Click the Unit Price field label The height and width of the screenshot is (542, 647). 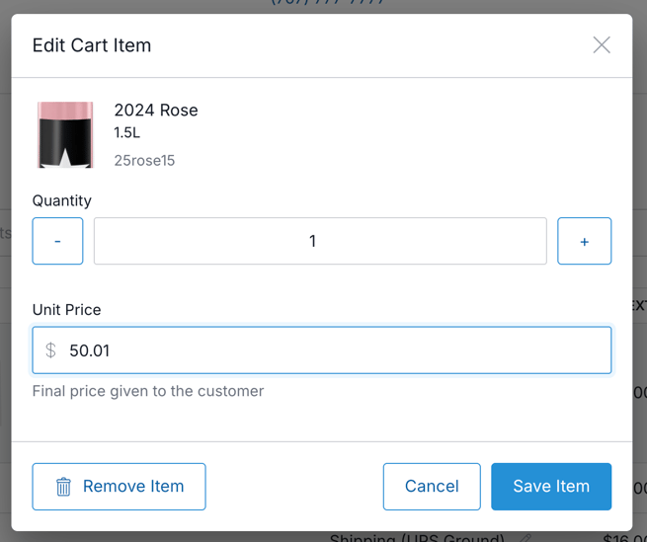(67, 310)
